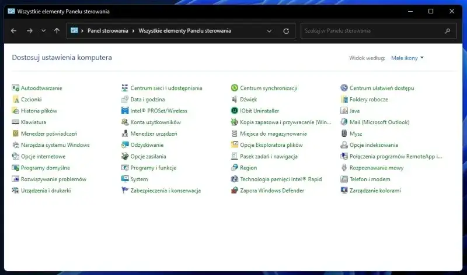The width and height of the screenshot is (467, 275).
Task: Open Intel PROSet/Wireless icon
Action: point(125,111)
